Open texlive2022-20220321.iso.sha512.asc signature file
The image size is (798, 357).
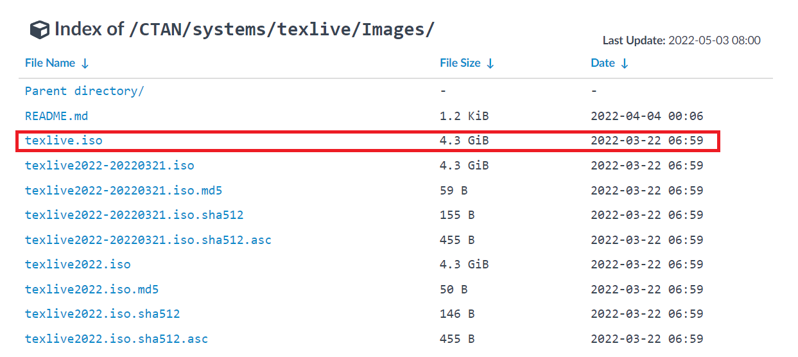[148, 240]
